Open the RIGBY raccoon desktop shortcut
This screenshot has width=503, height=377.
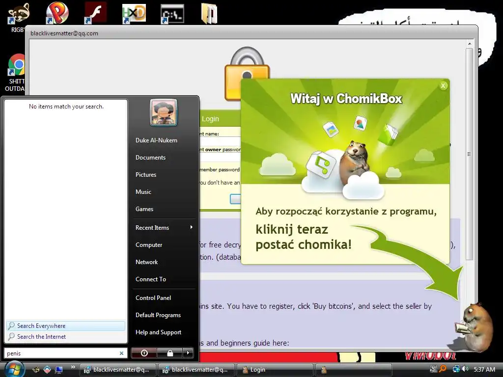(x=19, y=13)
